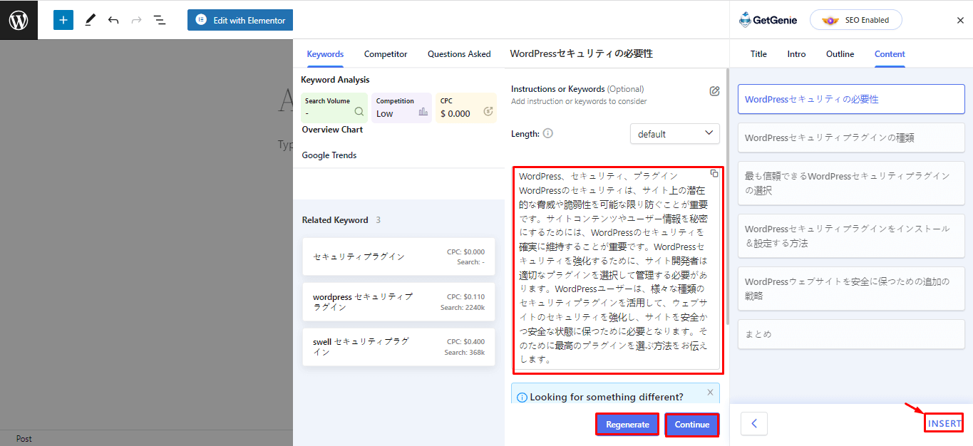Select the Content tab
This screenshot has height=446, width=973.
point(890,54)
